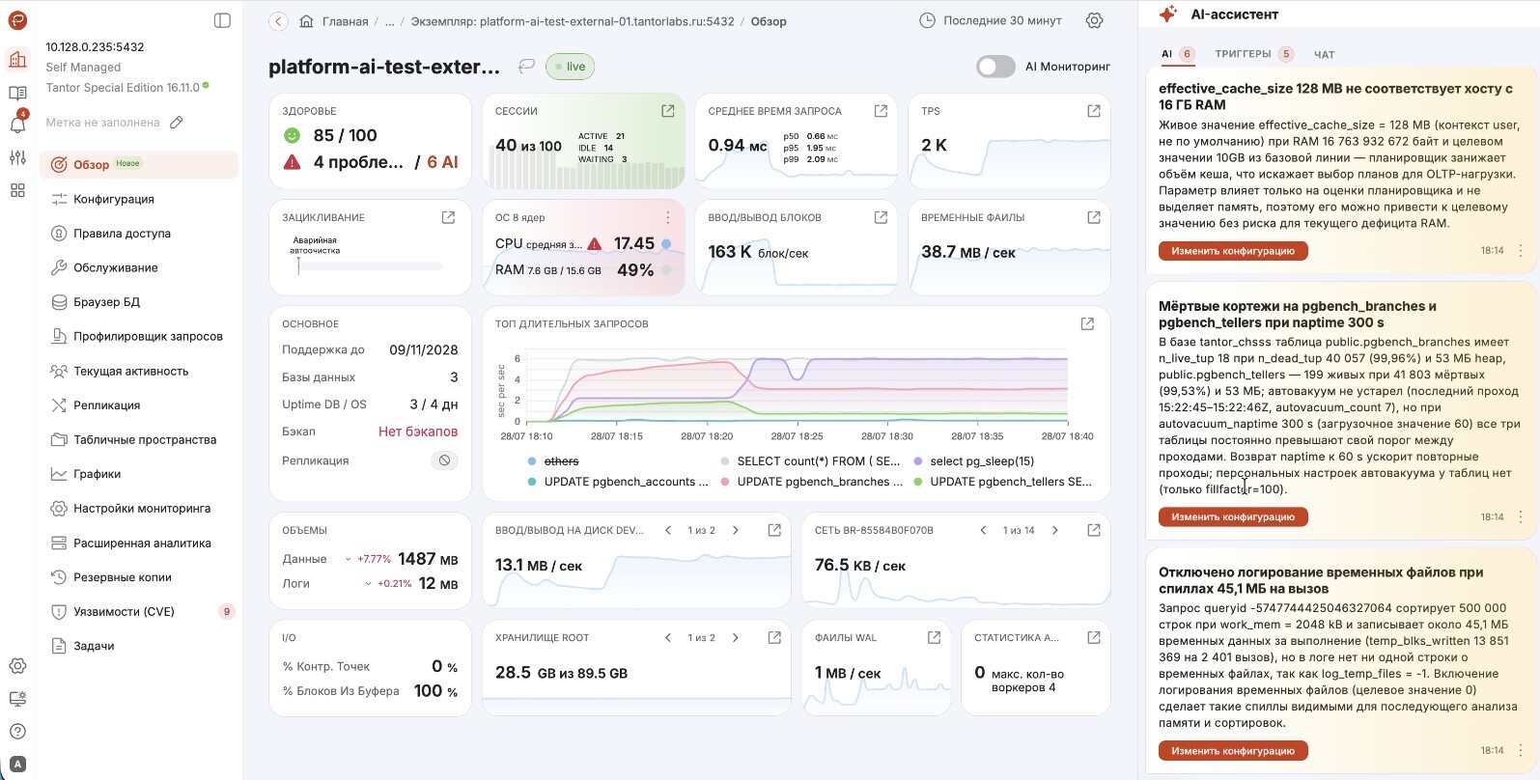Open settings gear next to time range
Image resolution: width=1540 pixels, height=780 pixels.
click(1094, 20)
